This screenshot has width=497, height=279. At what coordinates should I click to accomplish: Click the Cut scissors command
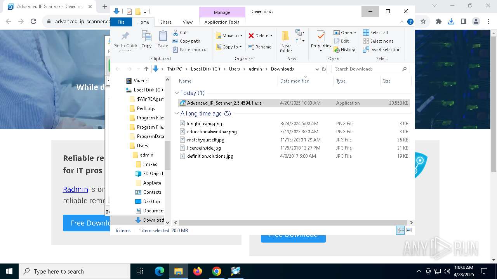(x=180, y=33)
